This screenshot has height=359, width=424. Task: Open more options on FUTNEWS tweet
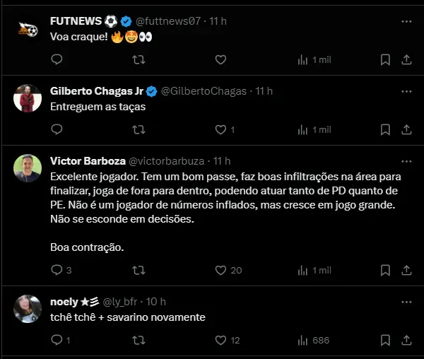click(x=406, y=22)
